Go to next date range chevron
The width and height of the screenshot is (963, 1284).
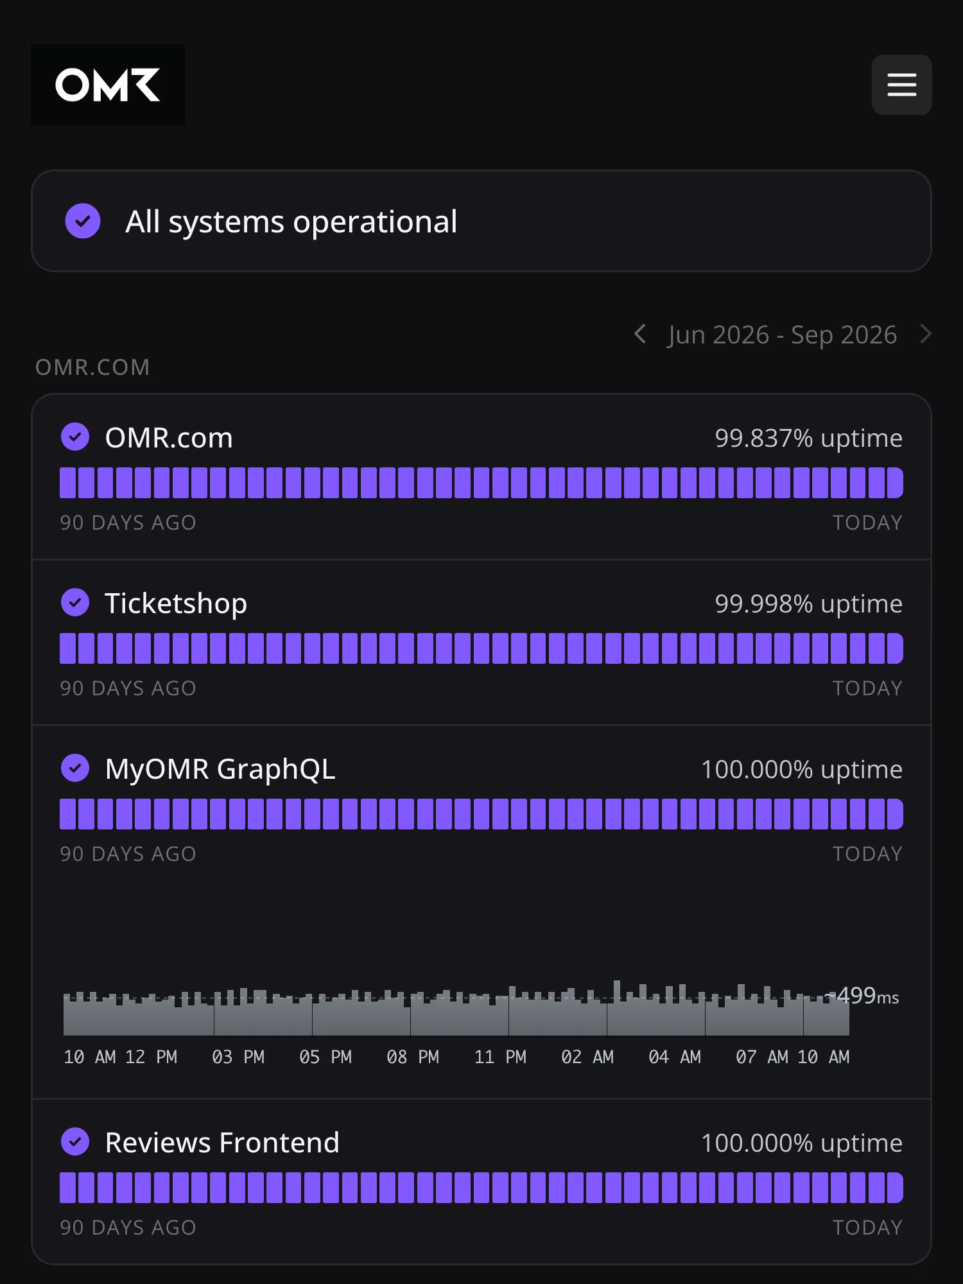pos(925,334)
